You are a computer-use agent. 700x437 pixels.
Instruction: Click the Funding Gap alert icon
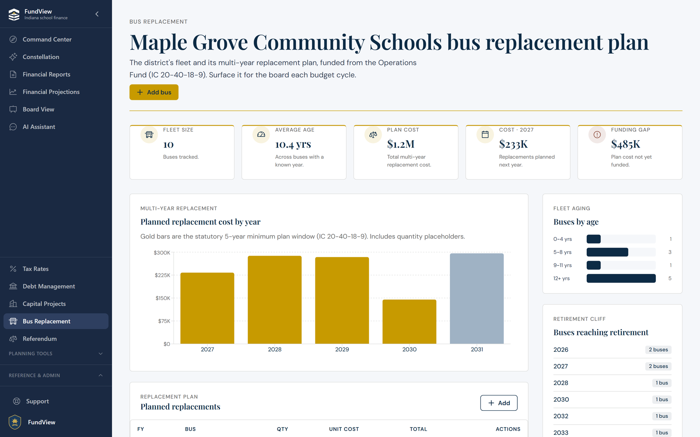pos(597,135)
